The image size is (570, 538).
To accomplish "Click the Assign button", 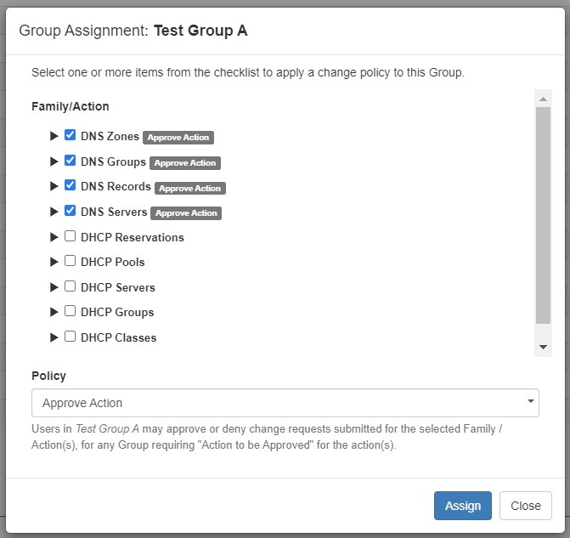I will 462,506.
